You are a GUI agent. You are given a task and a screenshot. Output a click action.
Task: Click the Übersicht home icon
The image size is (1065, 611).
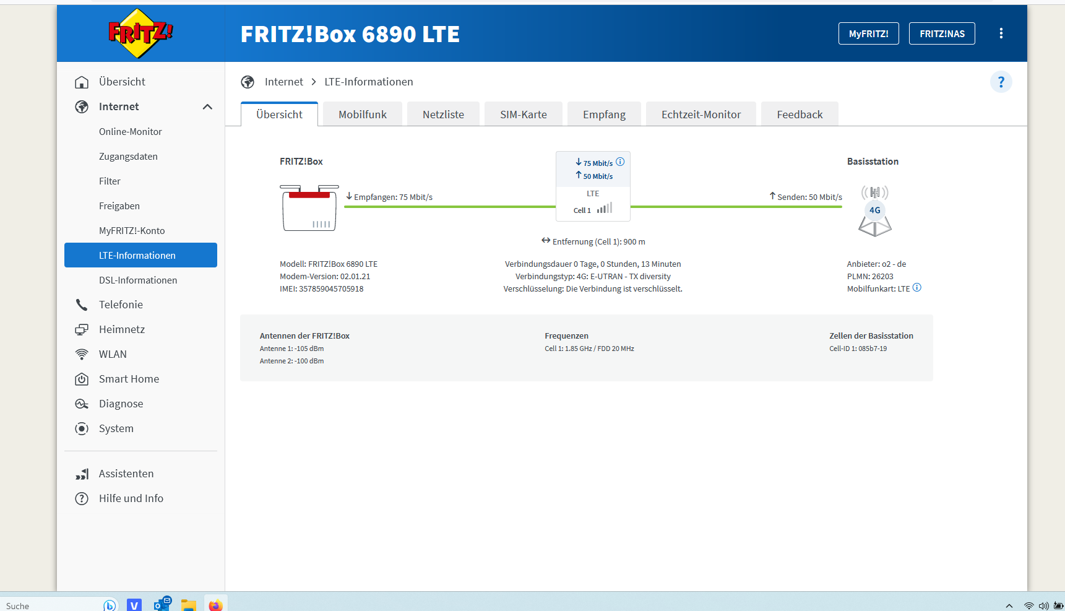pos(82,82)
